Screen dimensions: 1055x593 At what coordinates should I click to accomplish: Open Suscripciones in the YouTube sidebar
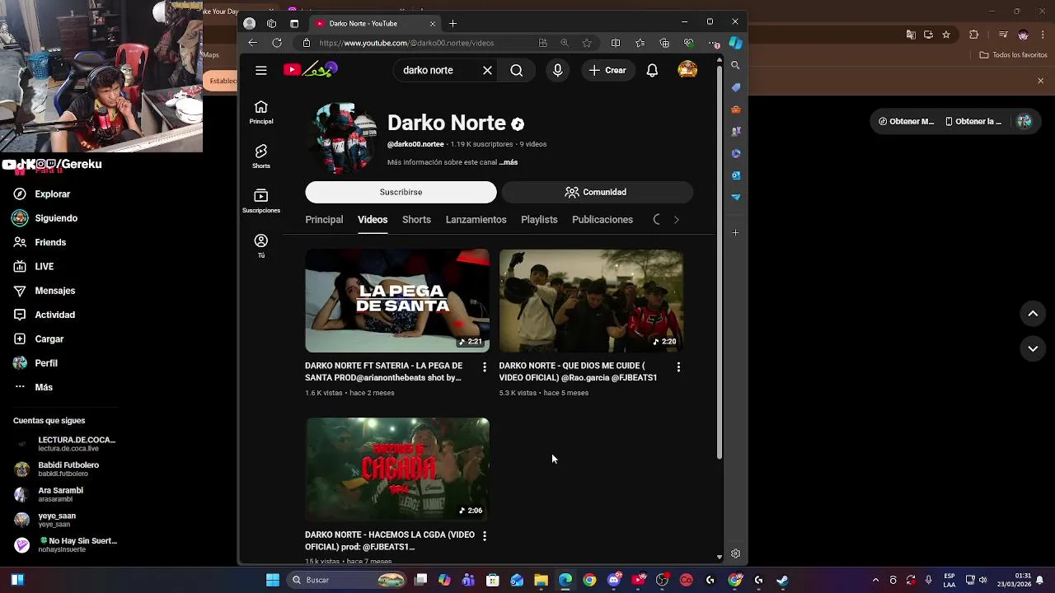pos(261,201)
